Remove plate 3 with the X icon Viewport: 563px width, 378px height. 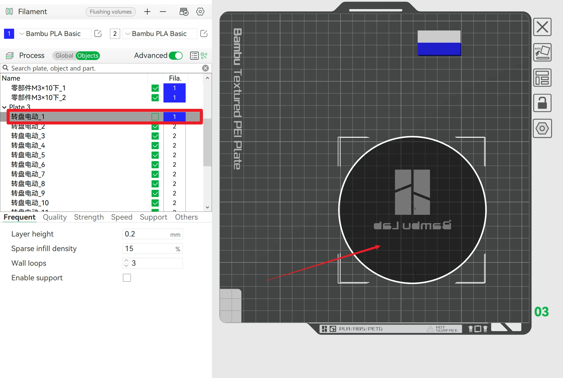(x=542, y=27)
